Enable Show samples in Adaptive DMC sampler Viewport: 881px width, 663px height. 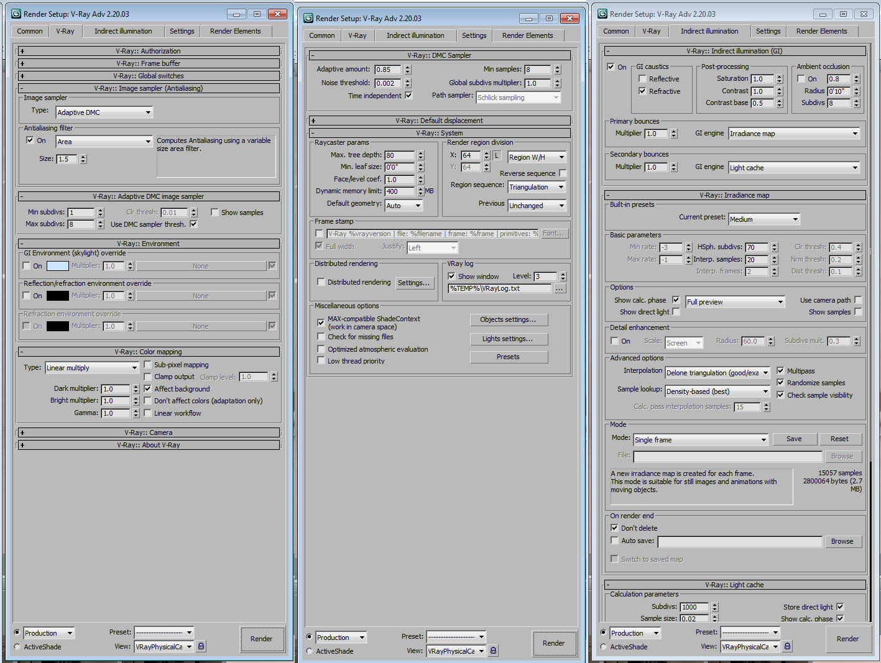(214, 213)
